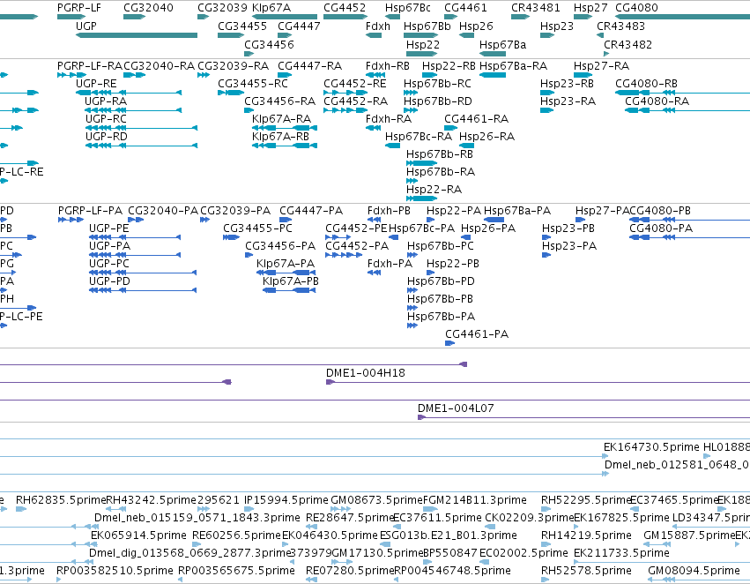
Task: Select the DME1-004L07 clone
Action: coord(584,417)
